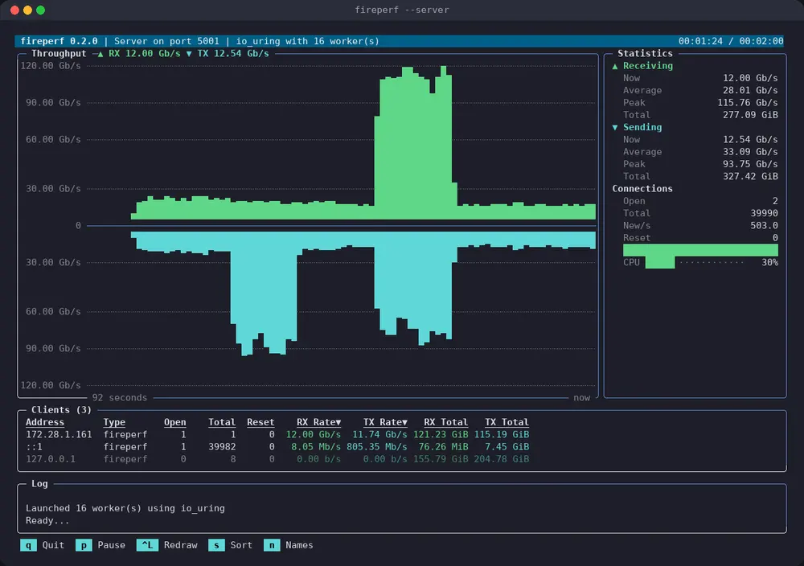Viewport: 804px width, 566px height.
Task: Click the 'Ready...' log line
Action: click(47, 521)
